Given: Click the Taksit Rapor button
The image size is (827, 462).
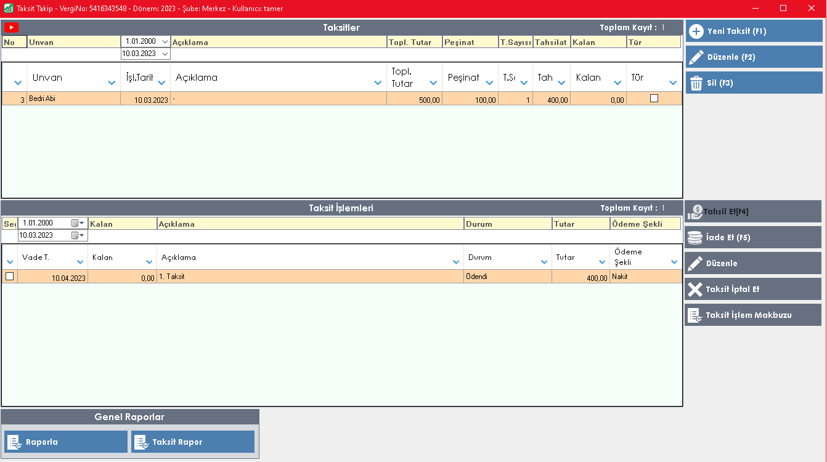Looking at the screenshot, I should 193,442.
